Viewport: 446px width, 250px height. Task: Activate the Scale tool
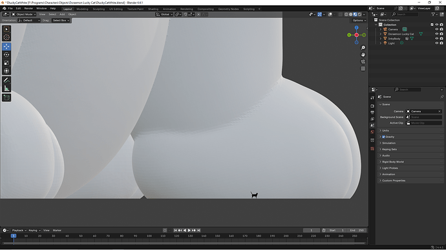[6, 63]
